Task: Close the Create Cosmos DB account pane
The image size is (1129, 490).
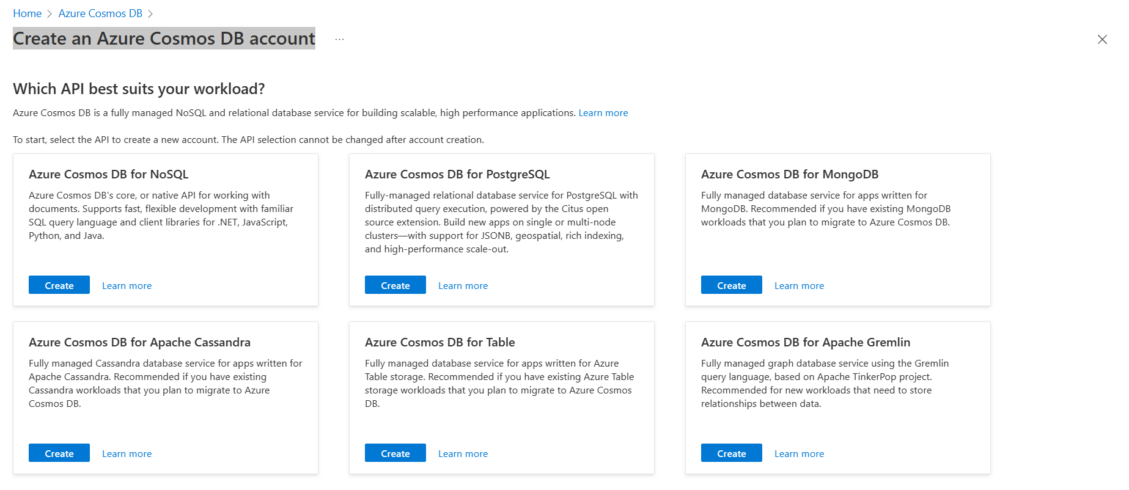Action: pyautogui.click(x=1102, y=40)
